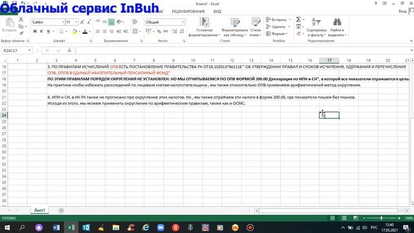Open the ВИД ribbon tab
414x233 pixels.
(217, 12)
